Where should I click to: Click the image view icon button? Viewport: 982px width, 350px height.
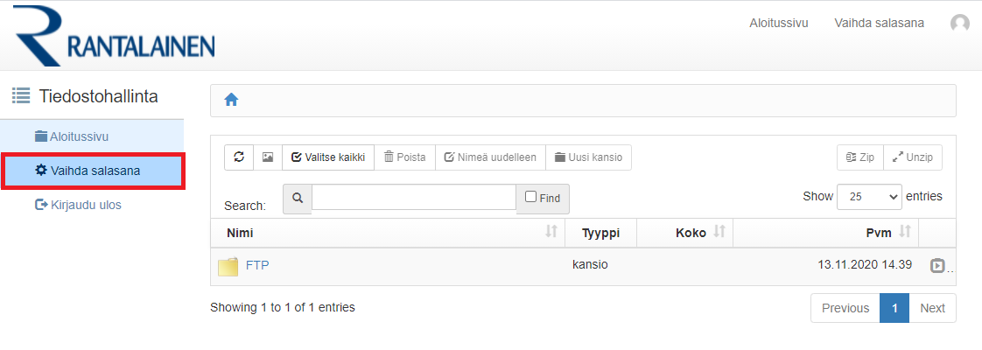[x=268, y=157]
